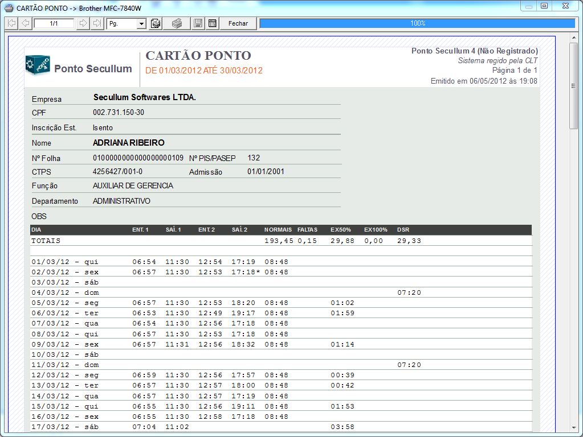This screenshot has height=437, width=583.
Task: Click the DSR total 29,33
Action: tap(409, 241)
